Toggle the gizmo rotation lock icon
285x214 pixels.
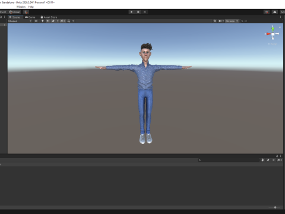pyautogui.click(x=280, y=27)
